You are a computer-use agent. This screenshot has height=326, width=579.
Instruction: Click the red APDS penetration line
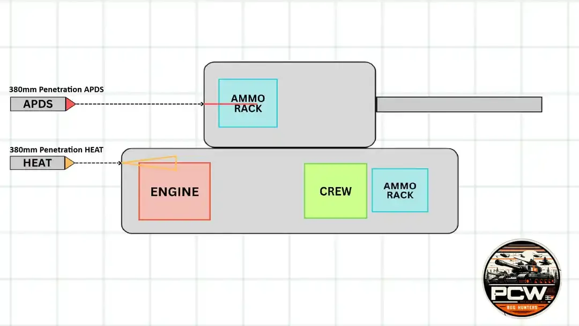click(x=230, y=104)
